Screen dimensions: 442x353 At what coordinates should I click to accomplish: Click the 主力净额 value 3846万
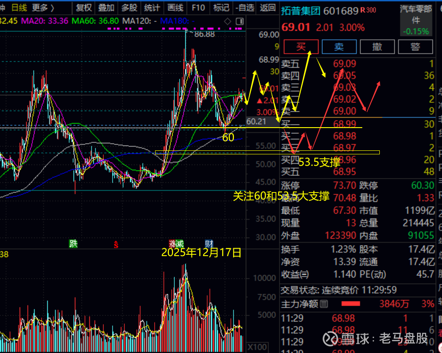[x=394, y=304]
